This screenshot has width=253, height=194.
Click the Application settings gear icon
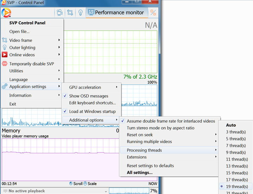tap(5, 86)
